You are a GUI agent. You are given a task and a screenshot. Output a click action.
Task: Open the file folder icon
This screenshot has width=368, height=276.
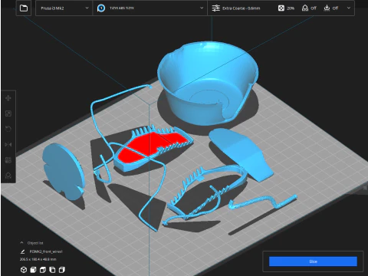tap(24, 8)
